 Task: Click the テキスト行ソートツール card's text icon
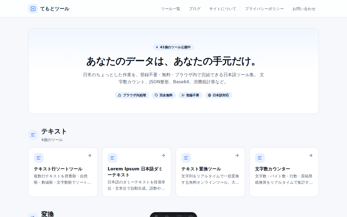pyautogui.click(x=39, y=158)
